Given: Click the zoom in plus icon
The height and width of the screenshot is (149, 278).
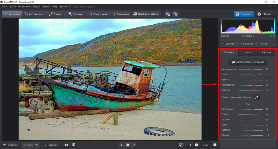Looking at the screenshot, I should 215,145.
